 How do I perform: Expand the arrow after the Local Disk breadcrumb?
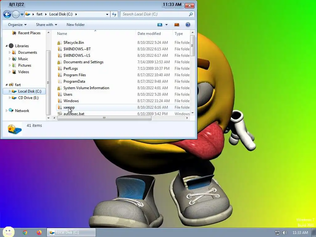coord(76,14)
